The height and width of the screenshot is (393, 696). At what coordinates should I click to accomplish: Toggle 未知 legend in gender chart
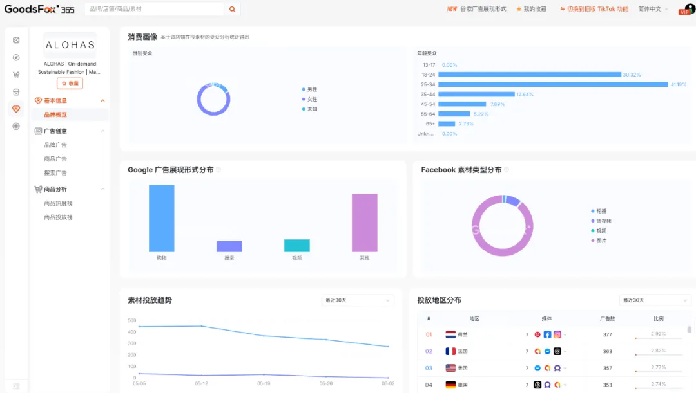[310, 109]
